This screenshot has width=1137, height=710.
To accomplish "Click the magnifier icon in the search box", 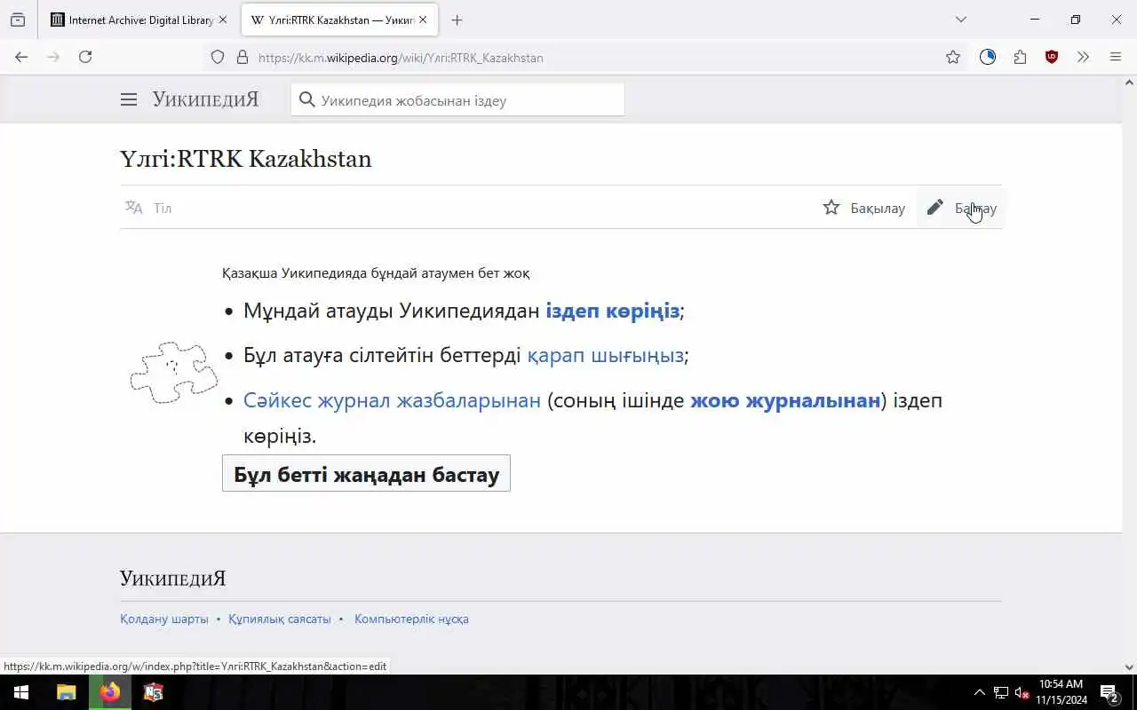I will point(306,99).
